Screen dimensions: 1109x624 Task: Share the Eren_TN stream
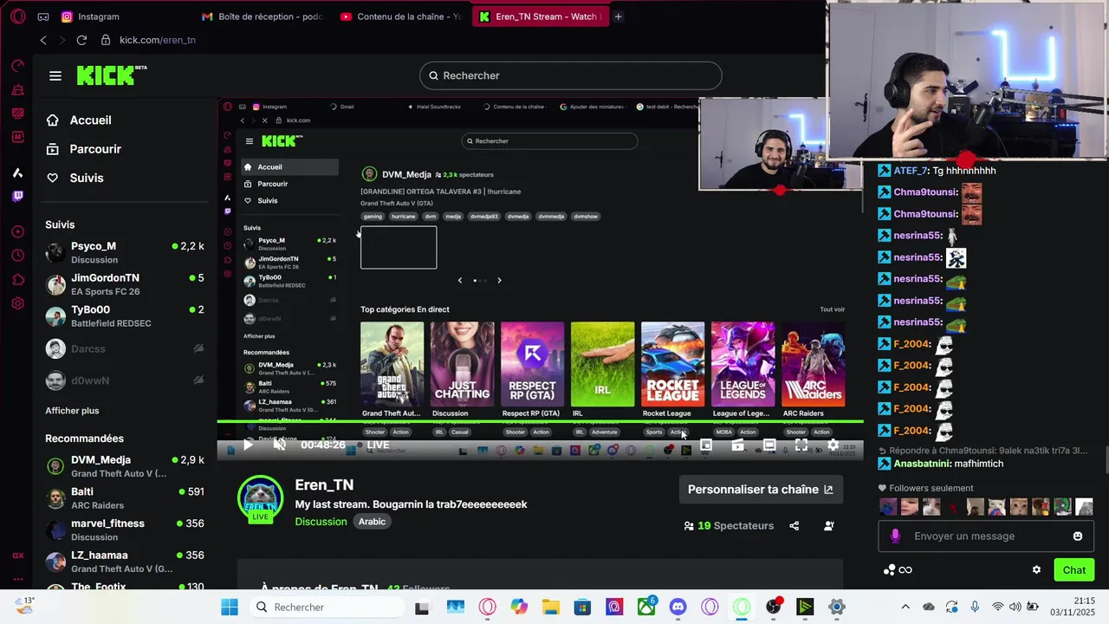[794, 525]
